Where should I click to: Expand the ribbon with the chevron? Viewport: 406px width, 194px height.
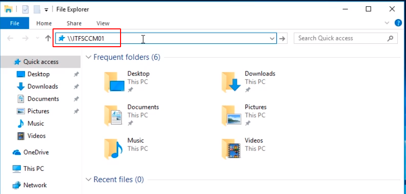tap(387, 23)
